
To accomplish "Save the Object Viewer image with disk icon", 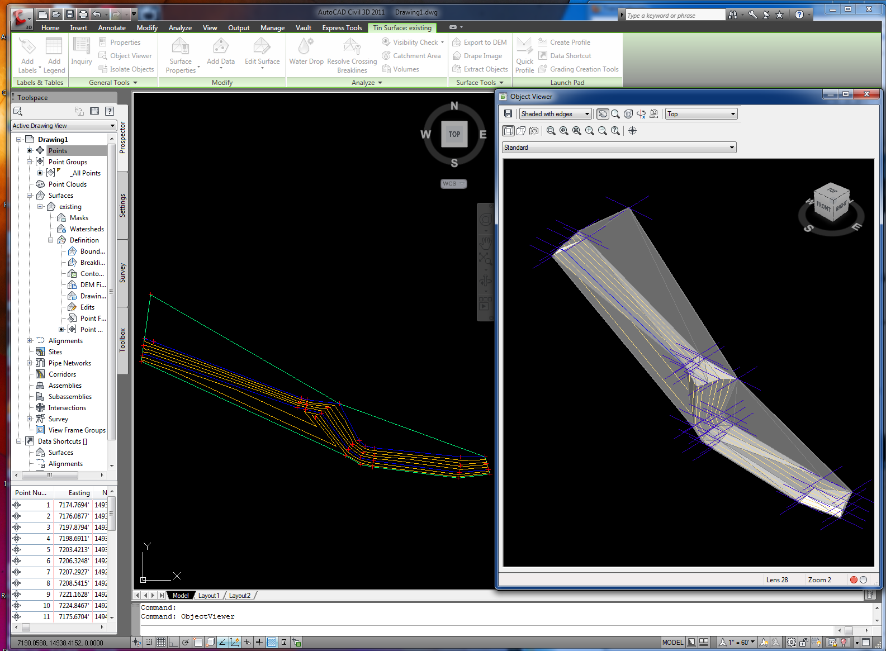I will click(508, 114).
